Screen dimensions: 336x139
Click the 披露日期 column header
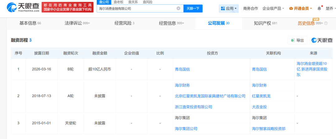[42, 53]
